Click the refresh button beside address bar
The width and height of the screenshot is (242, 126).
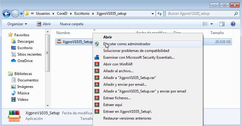pyautogui.click(x=160, y=14)
